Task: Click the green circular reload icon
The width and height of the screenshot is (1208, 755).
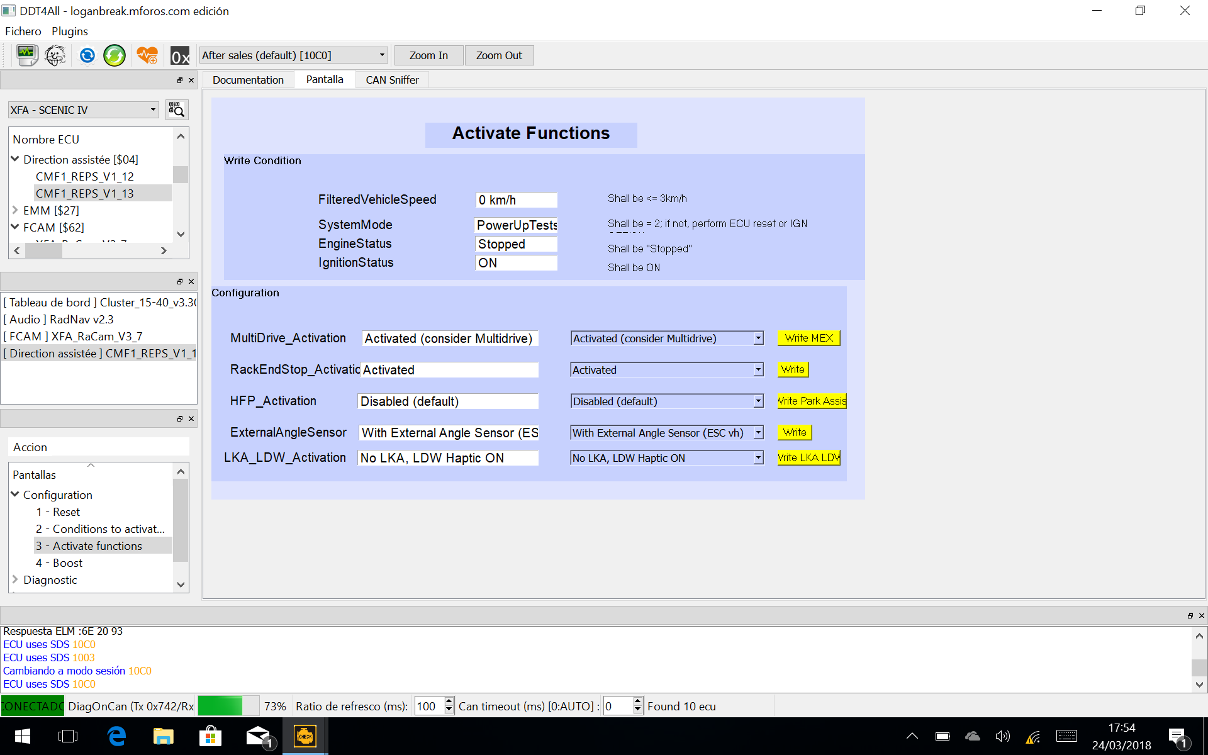Action: 115,55
